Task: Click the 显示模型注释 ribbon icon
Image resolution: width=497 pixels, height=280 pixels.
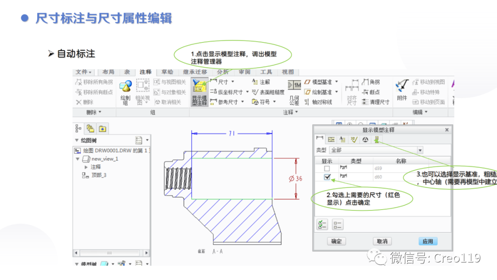Action: pos(199,92)
